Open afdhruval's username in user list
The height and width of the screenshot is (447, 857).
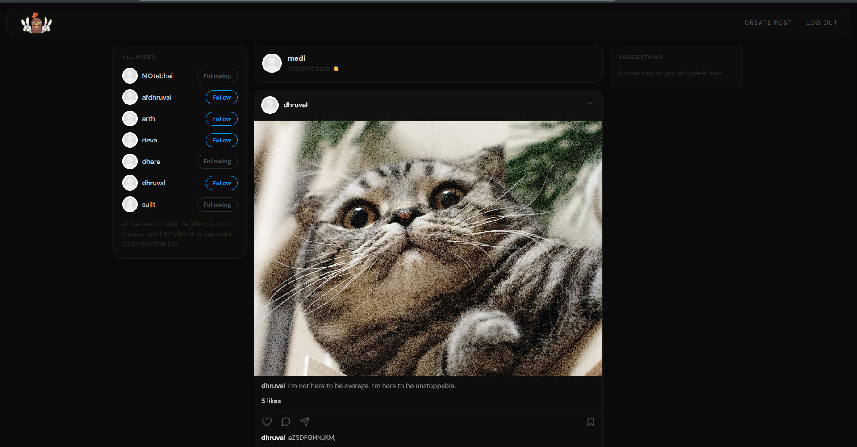coord(157,97)
